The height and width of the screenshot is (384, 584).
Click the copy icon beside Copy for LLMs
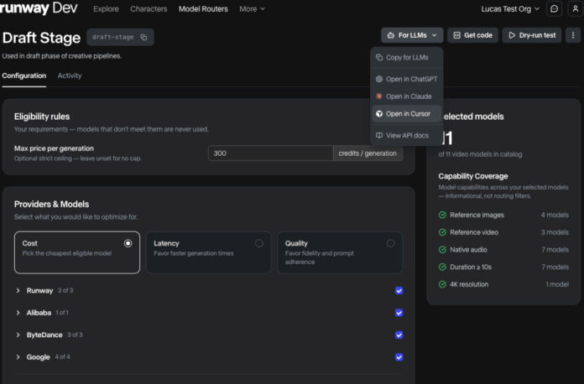coord(379,57)
